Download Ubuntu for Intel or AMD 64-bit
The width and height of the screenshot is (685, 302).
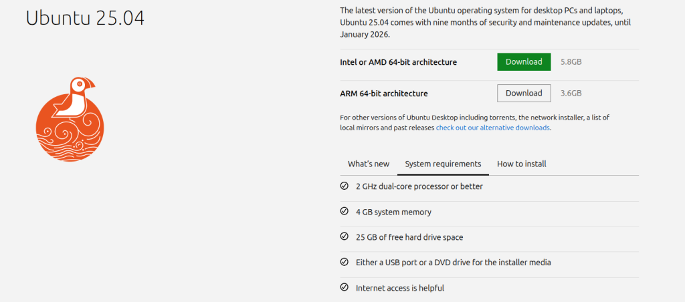[524, 62]
